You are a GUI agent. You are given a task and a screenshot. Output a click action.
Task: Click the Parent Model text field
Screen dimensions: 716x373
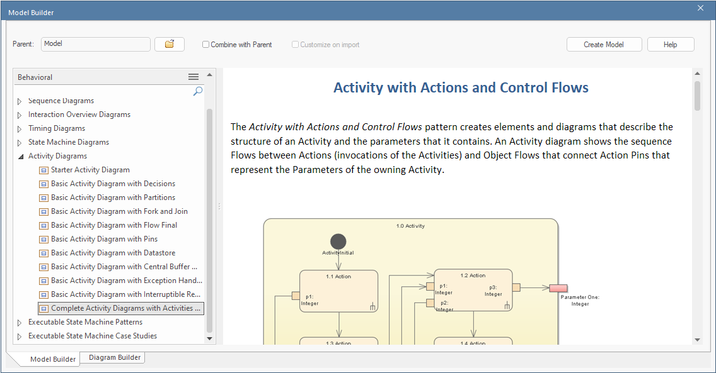[96, 44]
